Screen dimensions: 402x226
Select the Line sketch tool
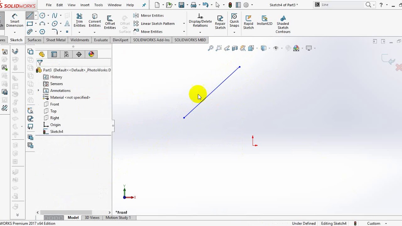pos(30,15)
